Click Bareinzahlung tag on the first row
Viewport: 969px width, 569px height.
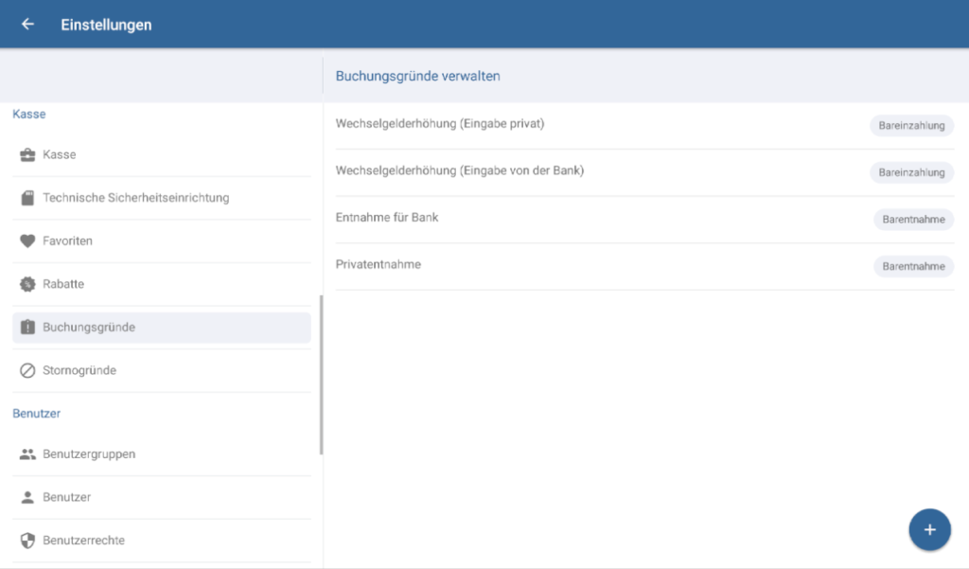pos(911,126)
